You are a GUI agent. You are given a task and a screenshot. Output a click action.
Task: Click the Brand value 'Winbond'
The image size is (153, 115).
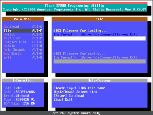(22, 96)
